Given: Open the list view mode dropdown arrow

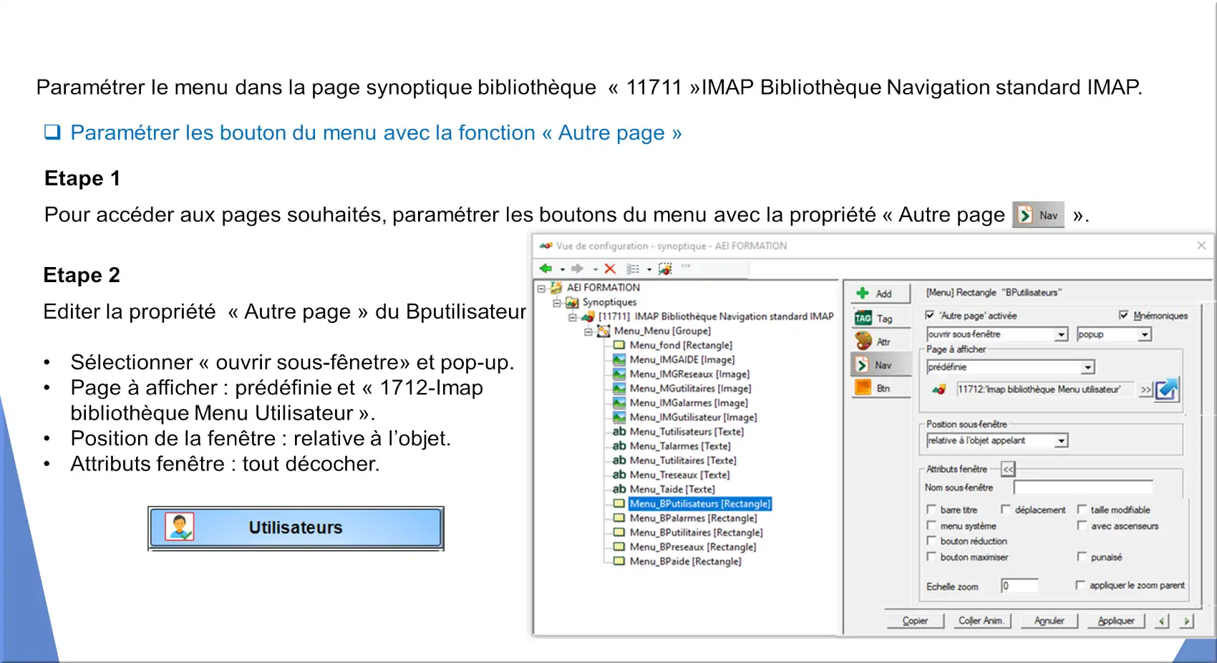Looking at the screenshot, I should tap(649, 269).
